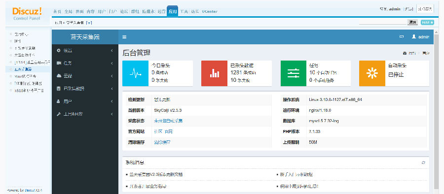This screenshot has height=194, width=444.
Task: Click the [+] add shortcut link
Action: [x=89, y=23]
